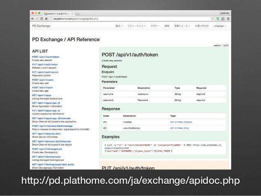Open a new tab next to the current tab

tap(77, 14)
